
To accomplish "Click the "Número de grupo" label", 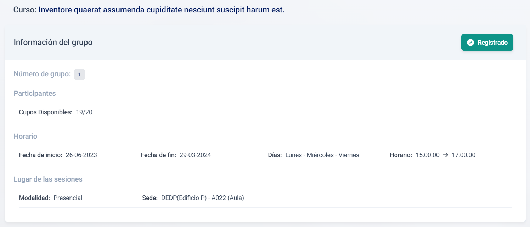I will pos(42,74).
